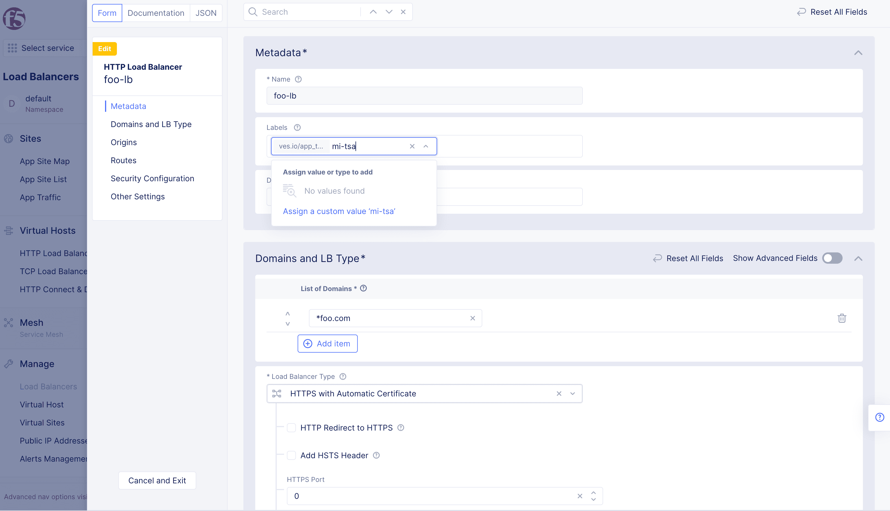Click the Reset All Fields icon

point(801,12)
